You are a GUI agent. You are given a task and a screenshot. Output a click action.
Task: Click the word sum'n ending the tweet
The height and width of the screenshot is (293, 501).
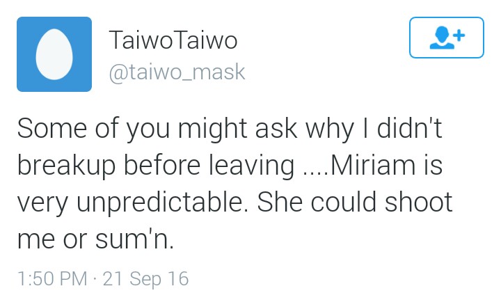134,240
